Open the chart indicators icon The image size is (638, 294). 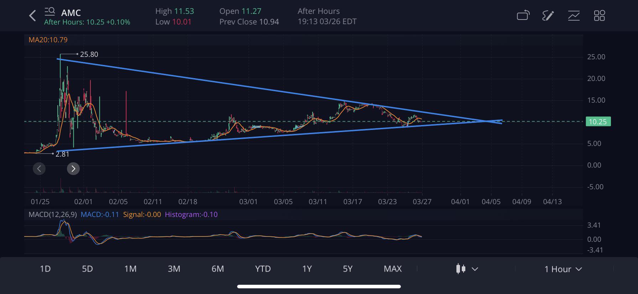[574, 15]
